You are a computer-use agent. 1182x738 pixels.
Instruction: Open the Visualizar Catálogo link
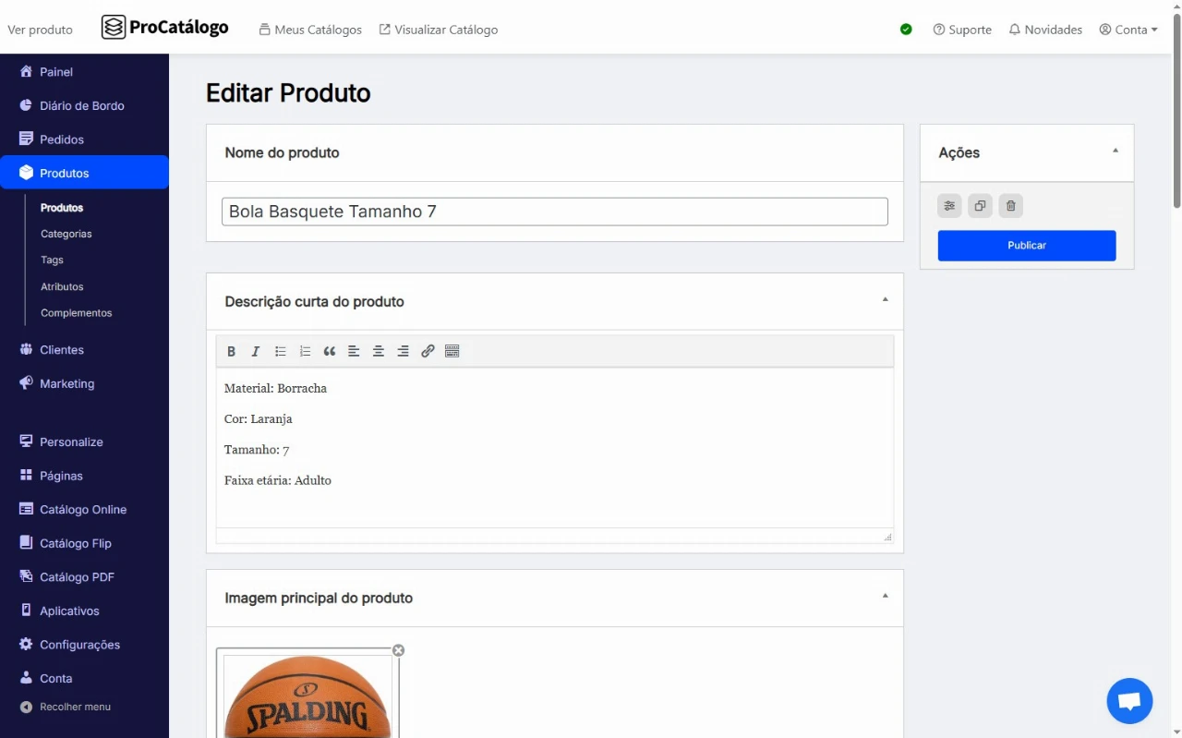click(439, 30)
